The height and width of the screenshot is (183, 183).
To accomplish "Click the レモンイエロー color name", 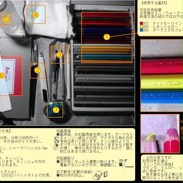I will click(x=165, y=27).
